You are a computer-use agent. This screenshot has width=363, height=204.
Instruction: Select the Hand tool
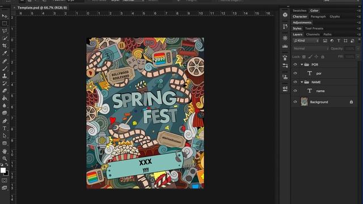coord(5,151)
